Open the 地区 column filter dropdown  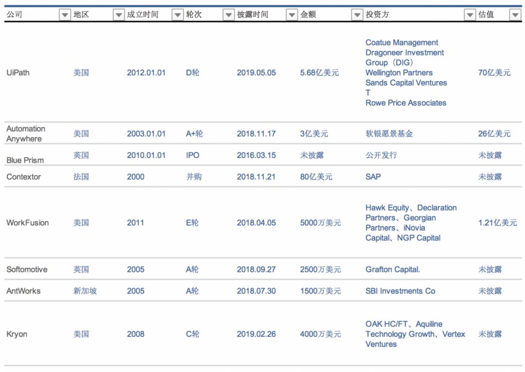tap(119, 15)
